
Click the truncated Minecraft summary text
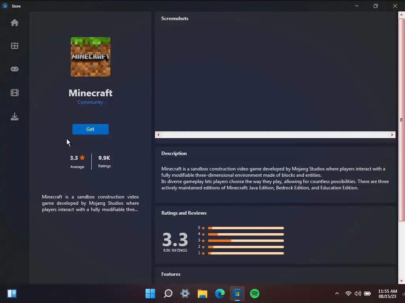[x=91, y=203]
